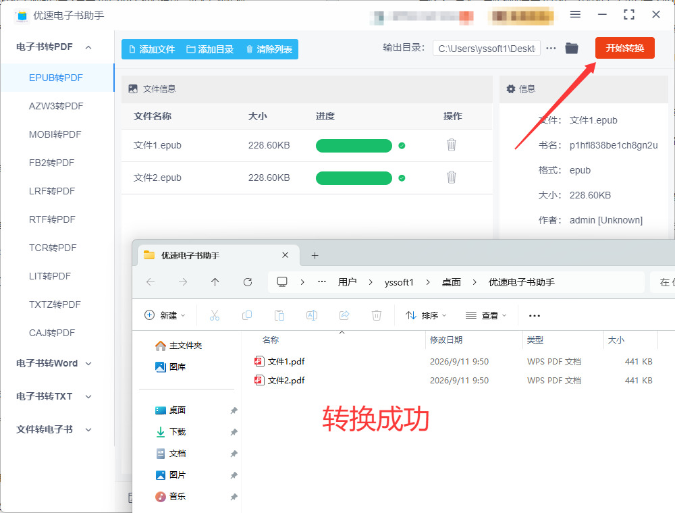675x513 pixels.
Task: Select TXTZ转PDF in sidebar
Action: pos(55,304)
